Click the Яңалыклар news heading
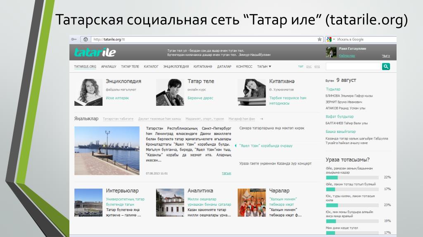Viewport: 423px width, 237px height. click(x=86, y=118)
